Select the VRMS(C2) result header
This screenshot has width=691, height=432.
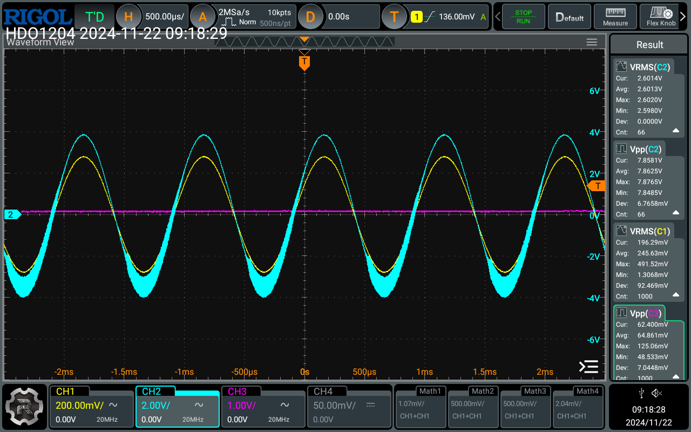[x=643, y=67]
